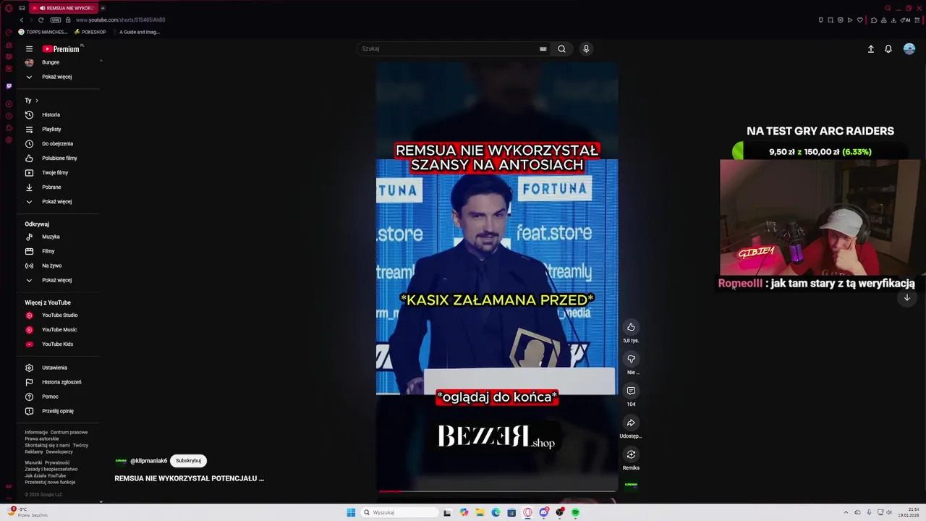Image resolution: width=926 pixels, height=521 pixels.
Task: Open Polubione filmy
Action: tap(58, 158)
